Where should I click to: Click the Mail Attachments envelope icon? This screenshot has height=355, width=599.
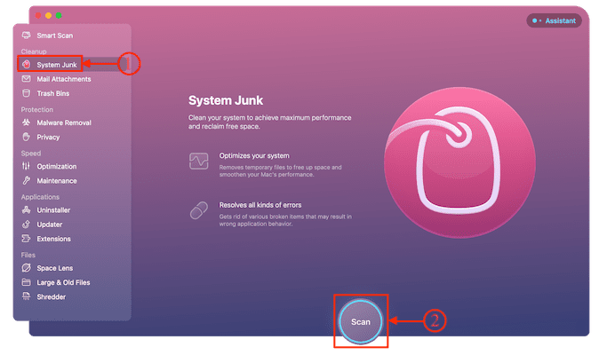26,79
